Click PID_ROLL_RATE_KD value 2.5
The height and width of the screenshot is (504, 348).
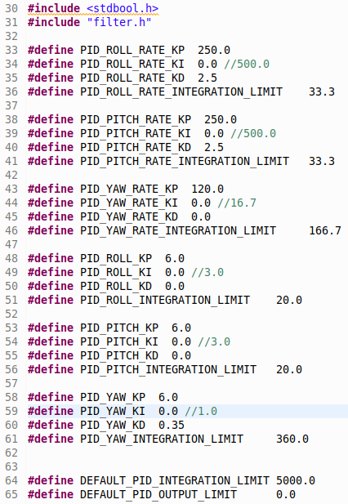point(207,78)
